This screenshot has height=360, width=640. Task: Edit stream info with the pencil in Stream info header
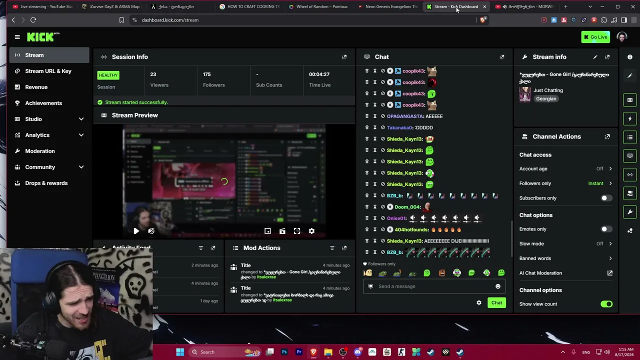[595, 57]
